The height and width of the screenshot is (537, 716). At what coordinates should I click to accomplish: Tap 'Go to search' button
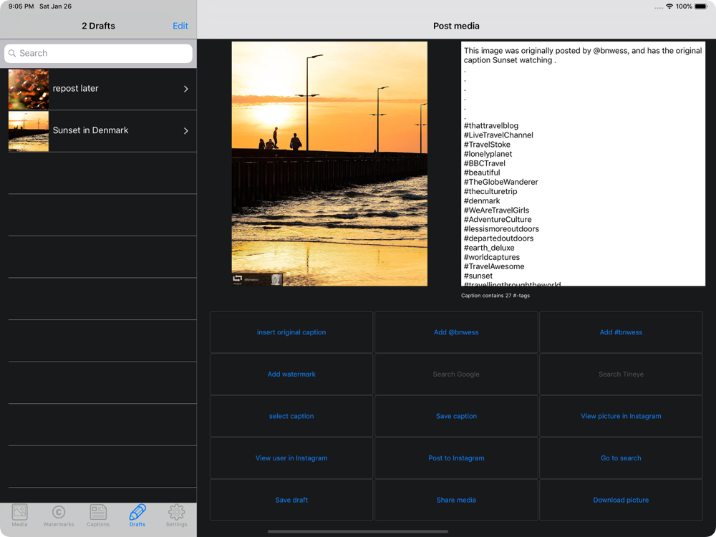(621, 458)
